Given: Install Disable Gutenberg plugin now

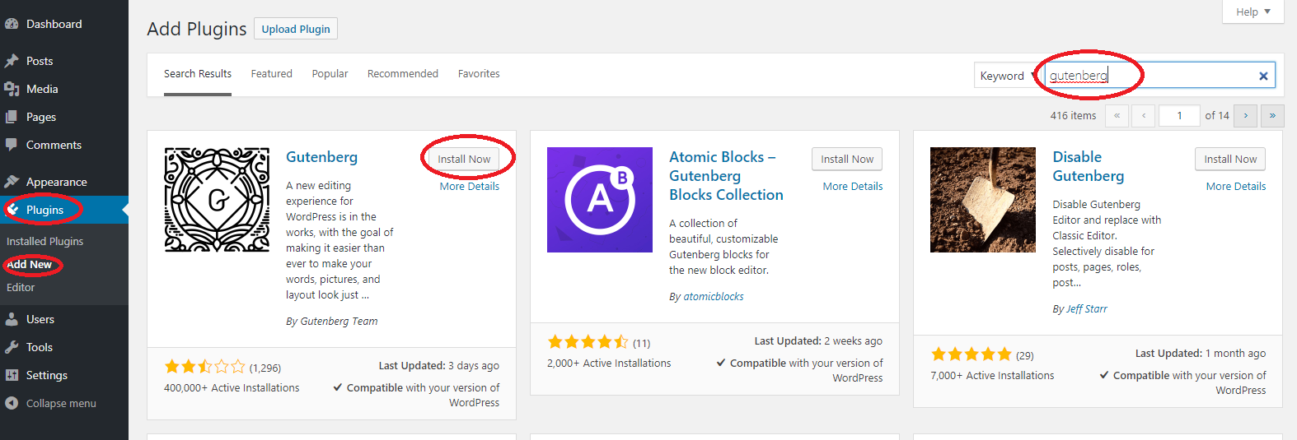Looking at the screenshot, I should [1230, 160].
